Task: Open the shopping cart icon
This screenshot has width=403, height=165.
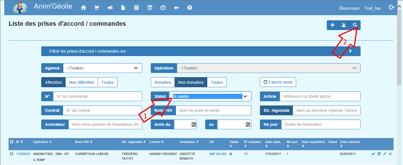Action: click(97, 8)
